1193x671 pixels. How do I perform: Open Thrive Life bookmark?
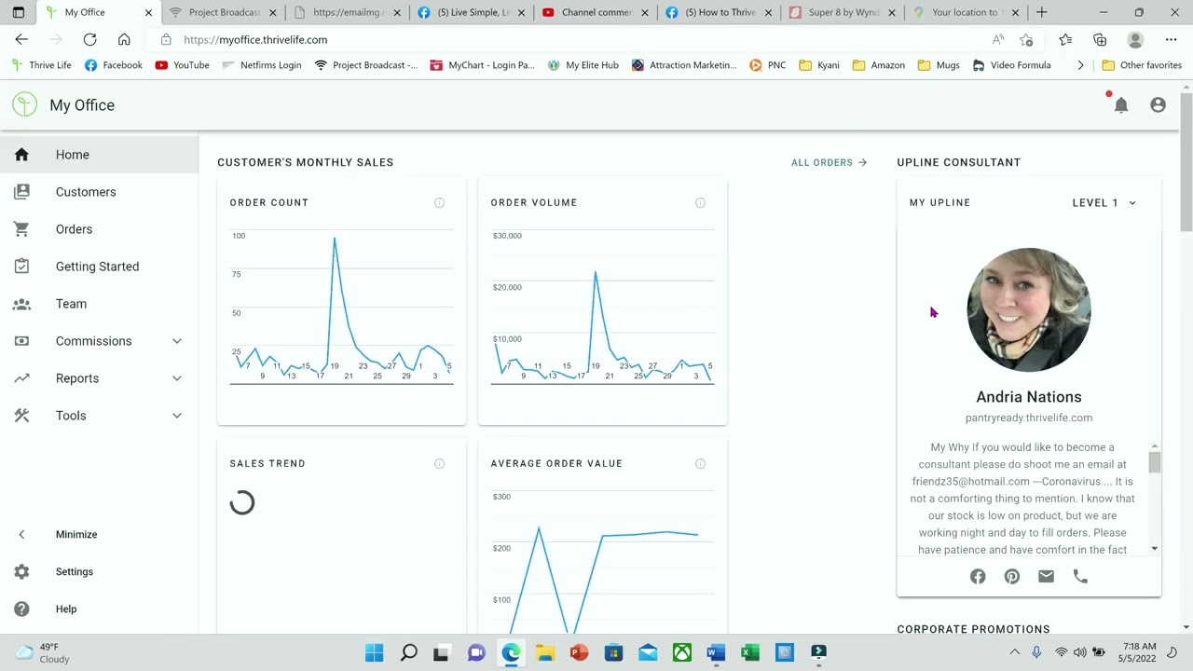pos(42,65)
